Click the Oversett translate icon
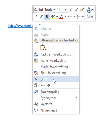This screenshot has height=123, width=102. pyautogui.click(x=36, y=104)
